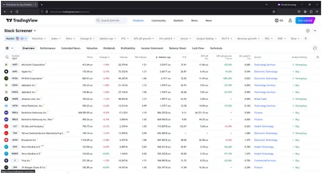Open a new browser tab with plus
Image resolution: width=322 pixels, height=178 pixels.
(x=42, y=5)
